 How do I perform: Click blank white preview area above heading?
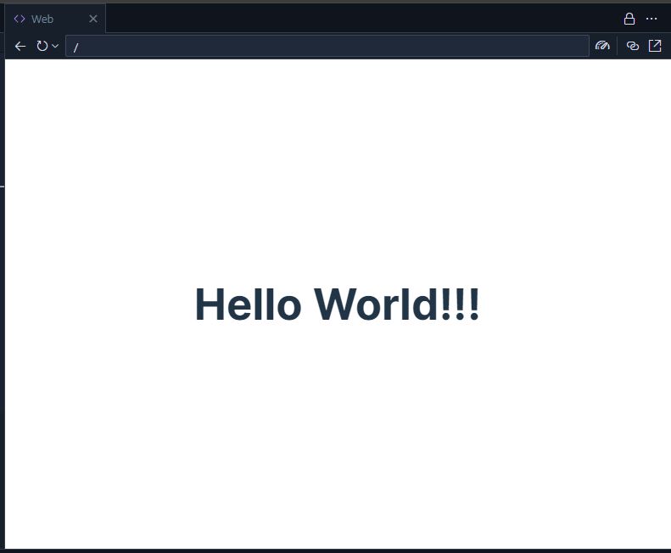click(x=338, y=171)
